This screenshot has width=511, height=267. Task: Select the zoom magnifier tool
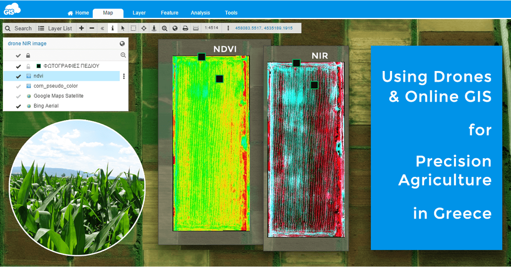pyautogui.click(x=164, y=28)
